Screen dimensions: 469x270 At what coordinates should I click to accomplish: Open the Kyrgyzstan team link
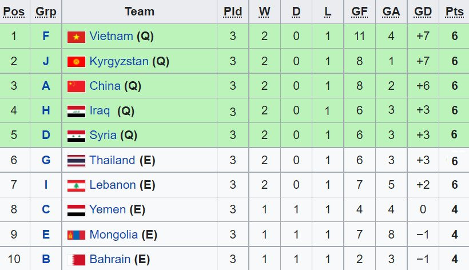pos(119,61)
